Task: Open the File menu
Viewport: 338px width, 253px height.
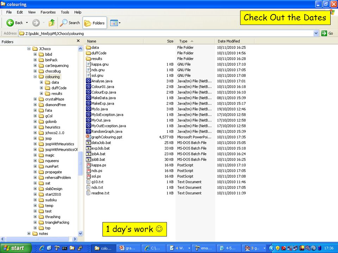Action: click(x=9, y=12)
